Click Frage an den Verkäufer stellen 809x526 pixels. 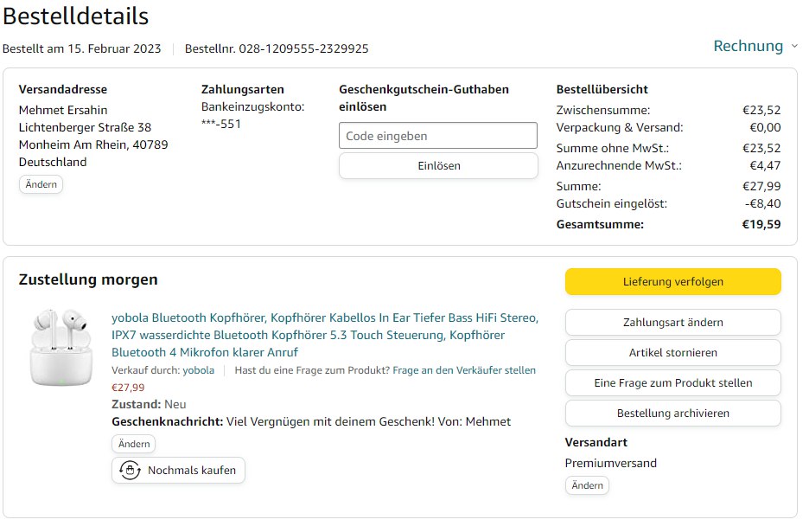463,370
